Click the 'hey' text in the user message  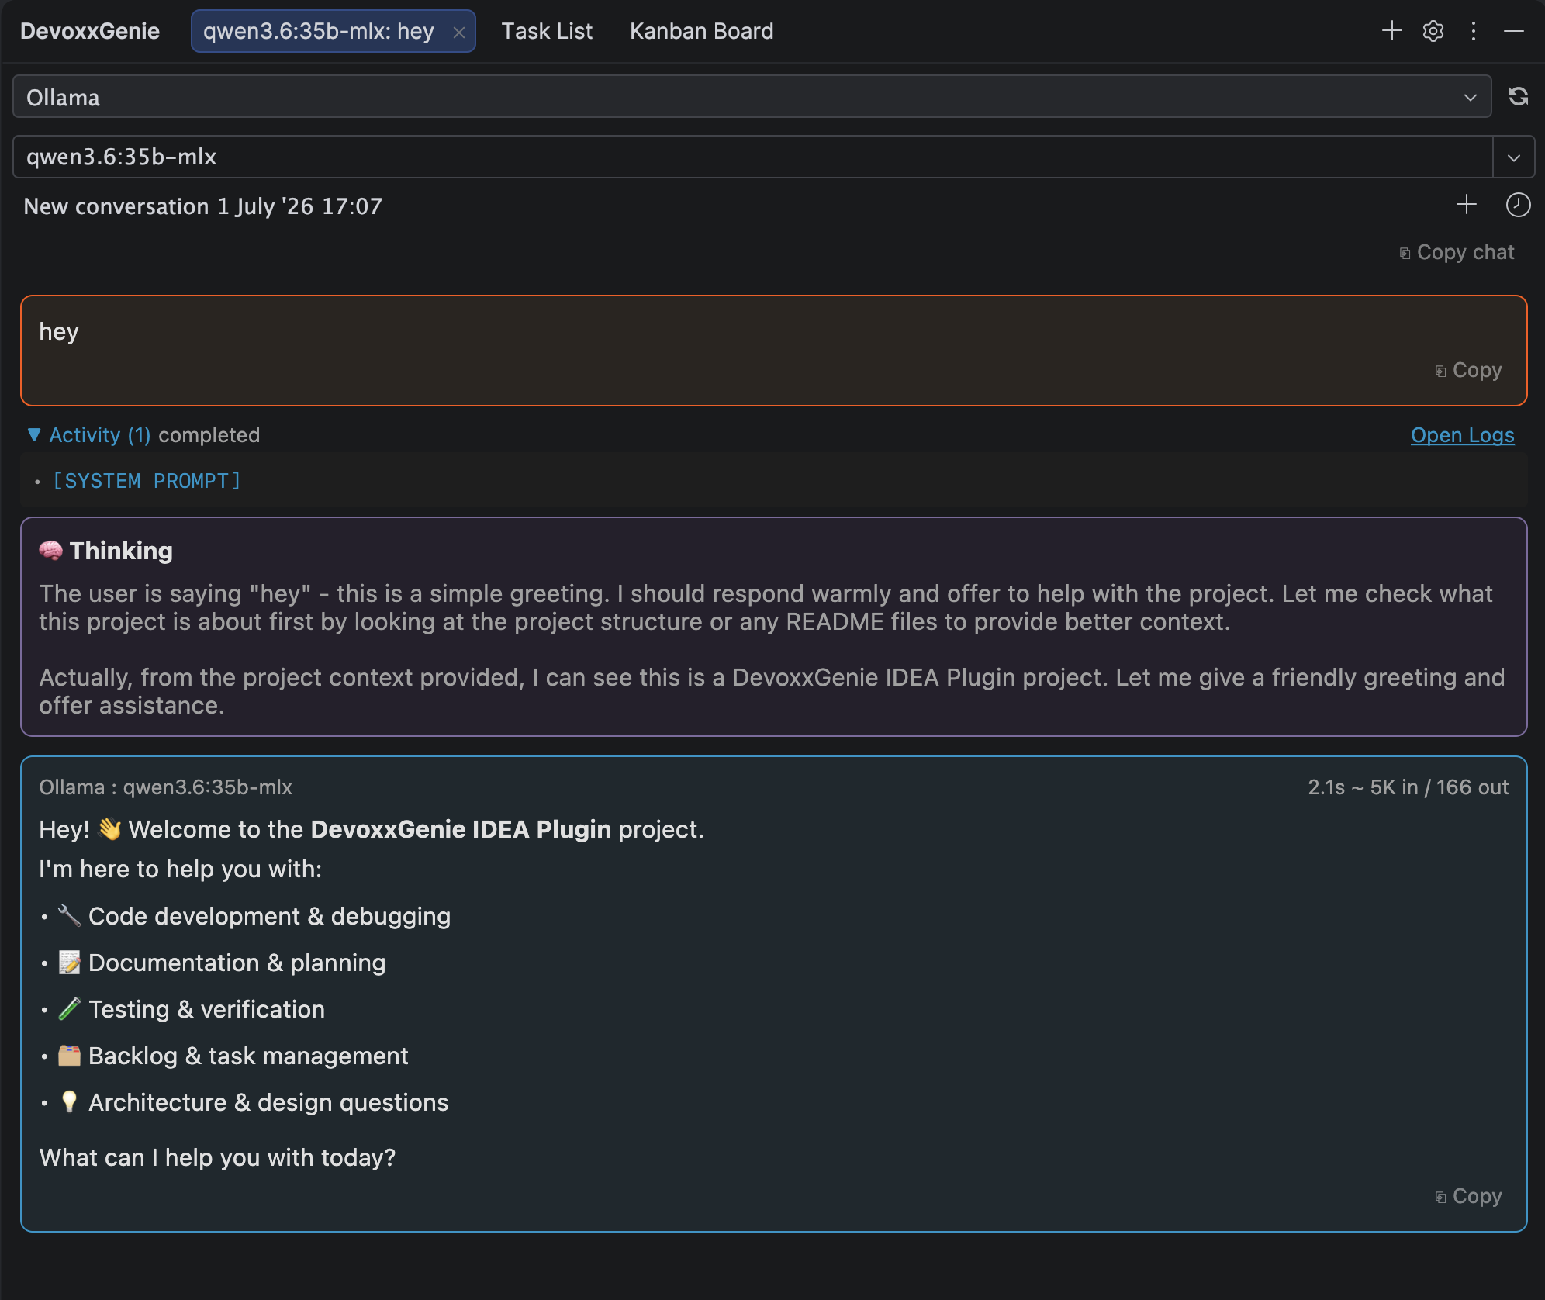coord(59,332)
